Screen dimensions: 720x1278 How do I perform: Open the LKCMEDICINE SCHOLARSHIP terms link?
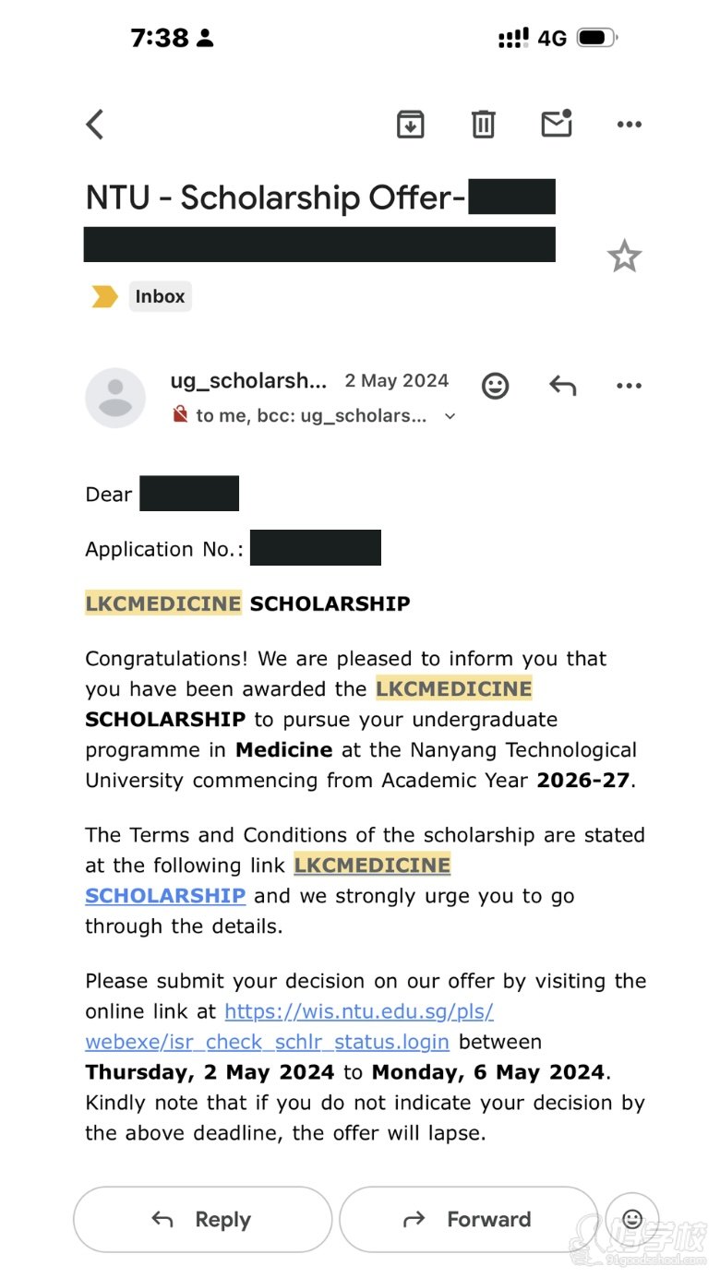tap(268, 880)
